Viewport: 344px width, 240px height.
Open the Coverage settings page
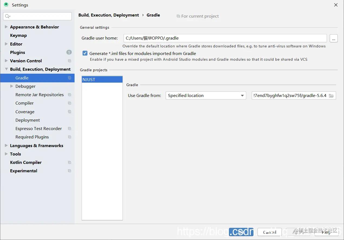click(25, 112)
